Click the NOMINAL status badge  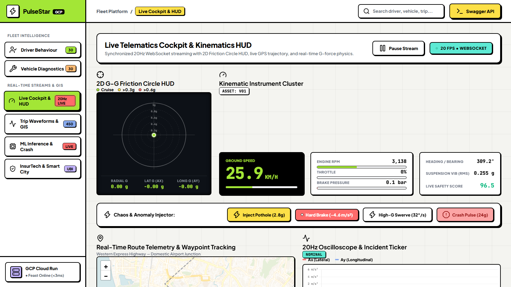(x=314, y=254)
